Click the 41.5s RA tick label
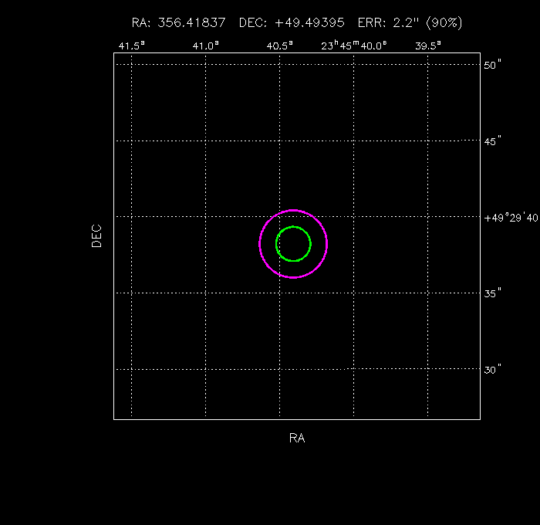Screen dimensions: 540x525 (x=131, y=46)
